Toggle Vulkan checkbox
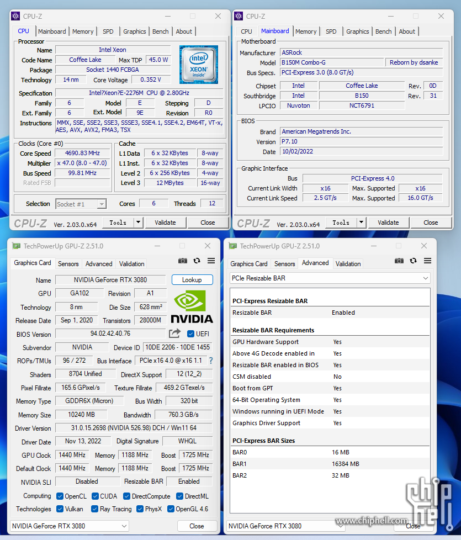 [60, 509]
